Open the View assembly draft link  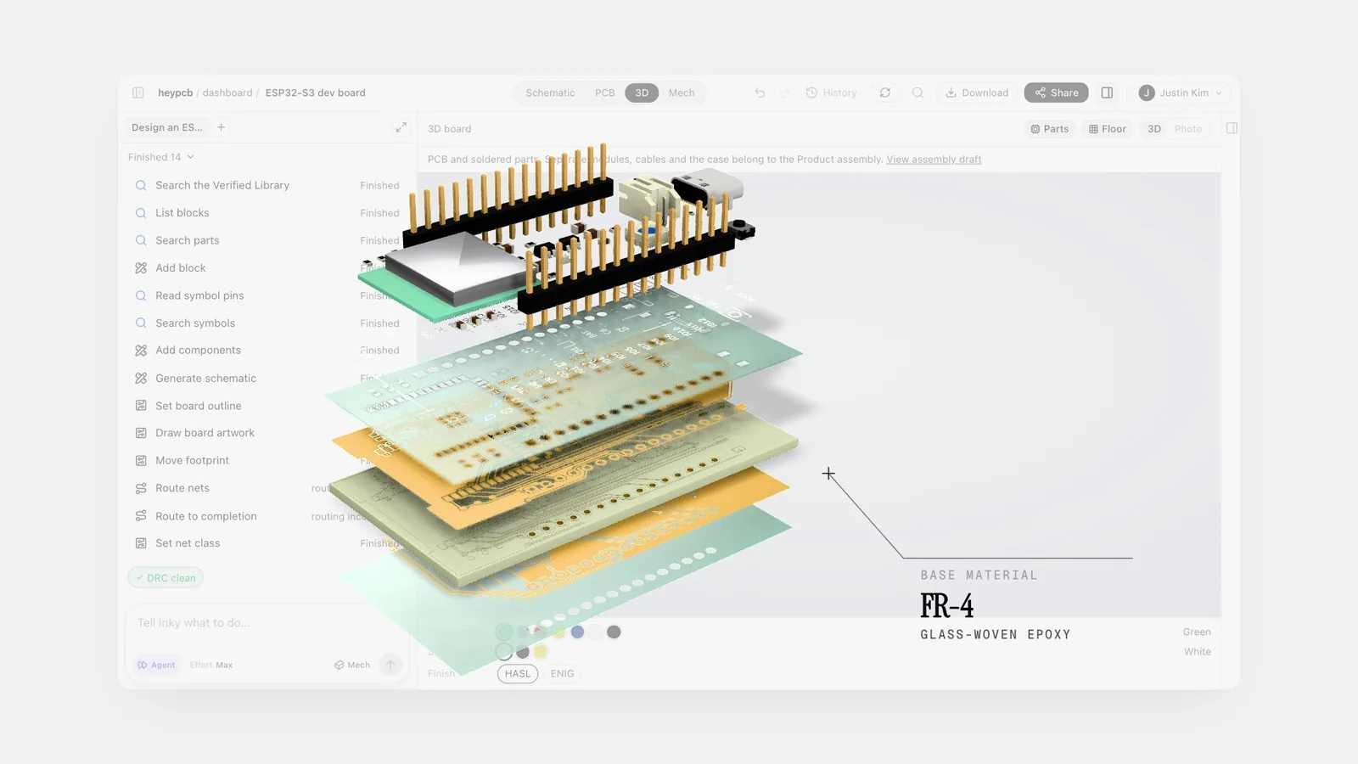tap(934, 160)
